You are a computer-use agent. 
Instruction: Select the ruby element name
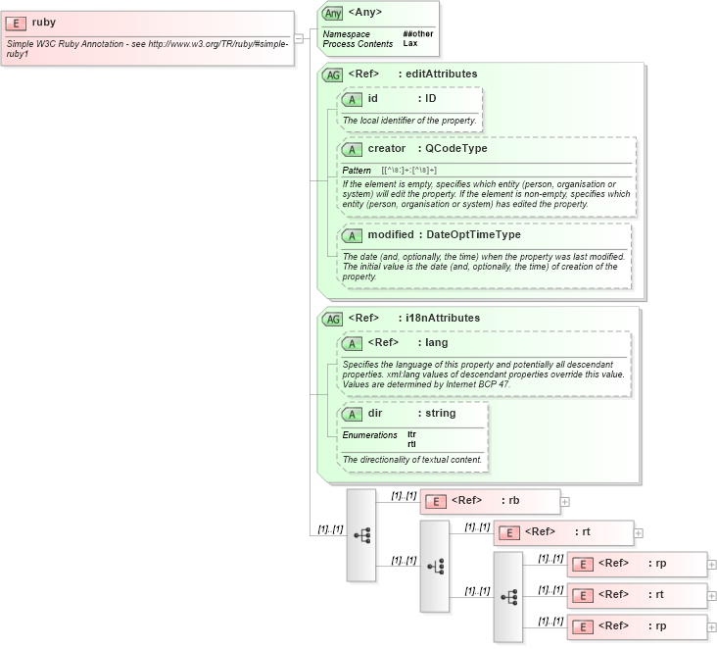[x=44, y=23]
